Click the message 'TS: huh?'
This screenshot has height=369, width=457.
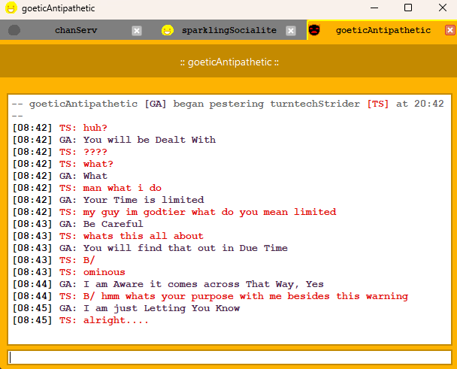(83, 128)
